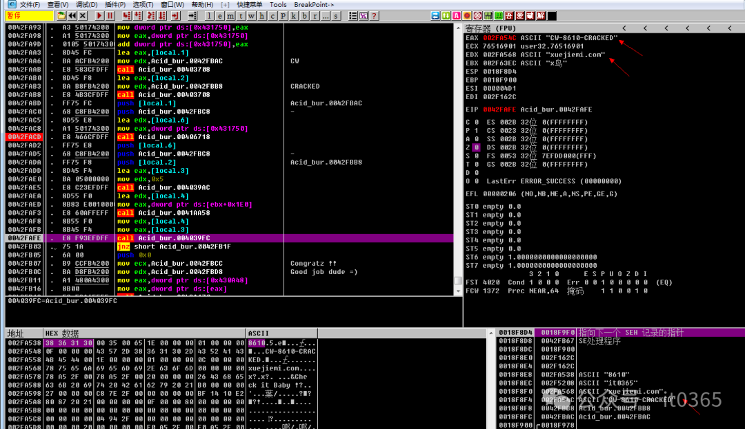745x429 pixels.
Task: Select the C flag value in registers
Action: point(476,122)
